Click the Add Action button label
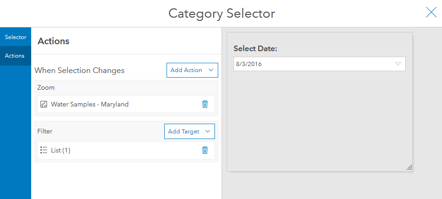Screen dimensions: 442x199 click(x=186, y=70)
